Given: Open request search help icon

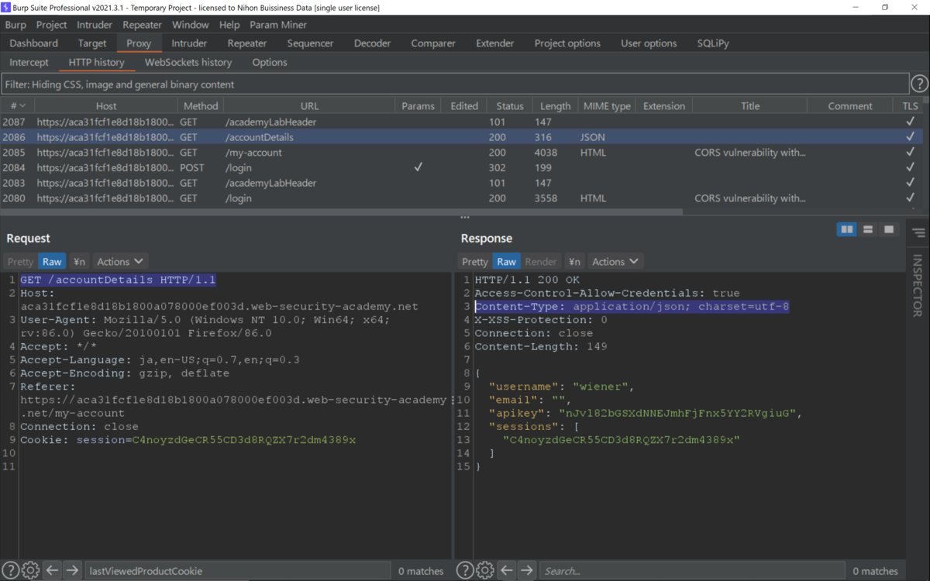Looking at the screenshot, I should pyautogui.click(x=10, y=571).
